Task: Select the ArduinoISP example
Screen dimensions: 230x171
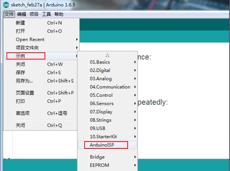Action: [x=107, y=145]
